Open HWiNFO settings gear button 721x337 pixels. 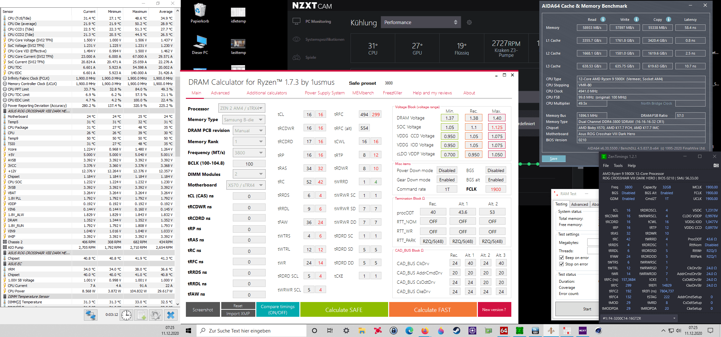pyautogui.click(x=156, y=315)
